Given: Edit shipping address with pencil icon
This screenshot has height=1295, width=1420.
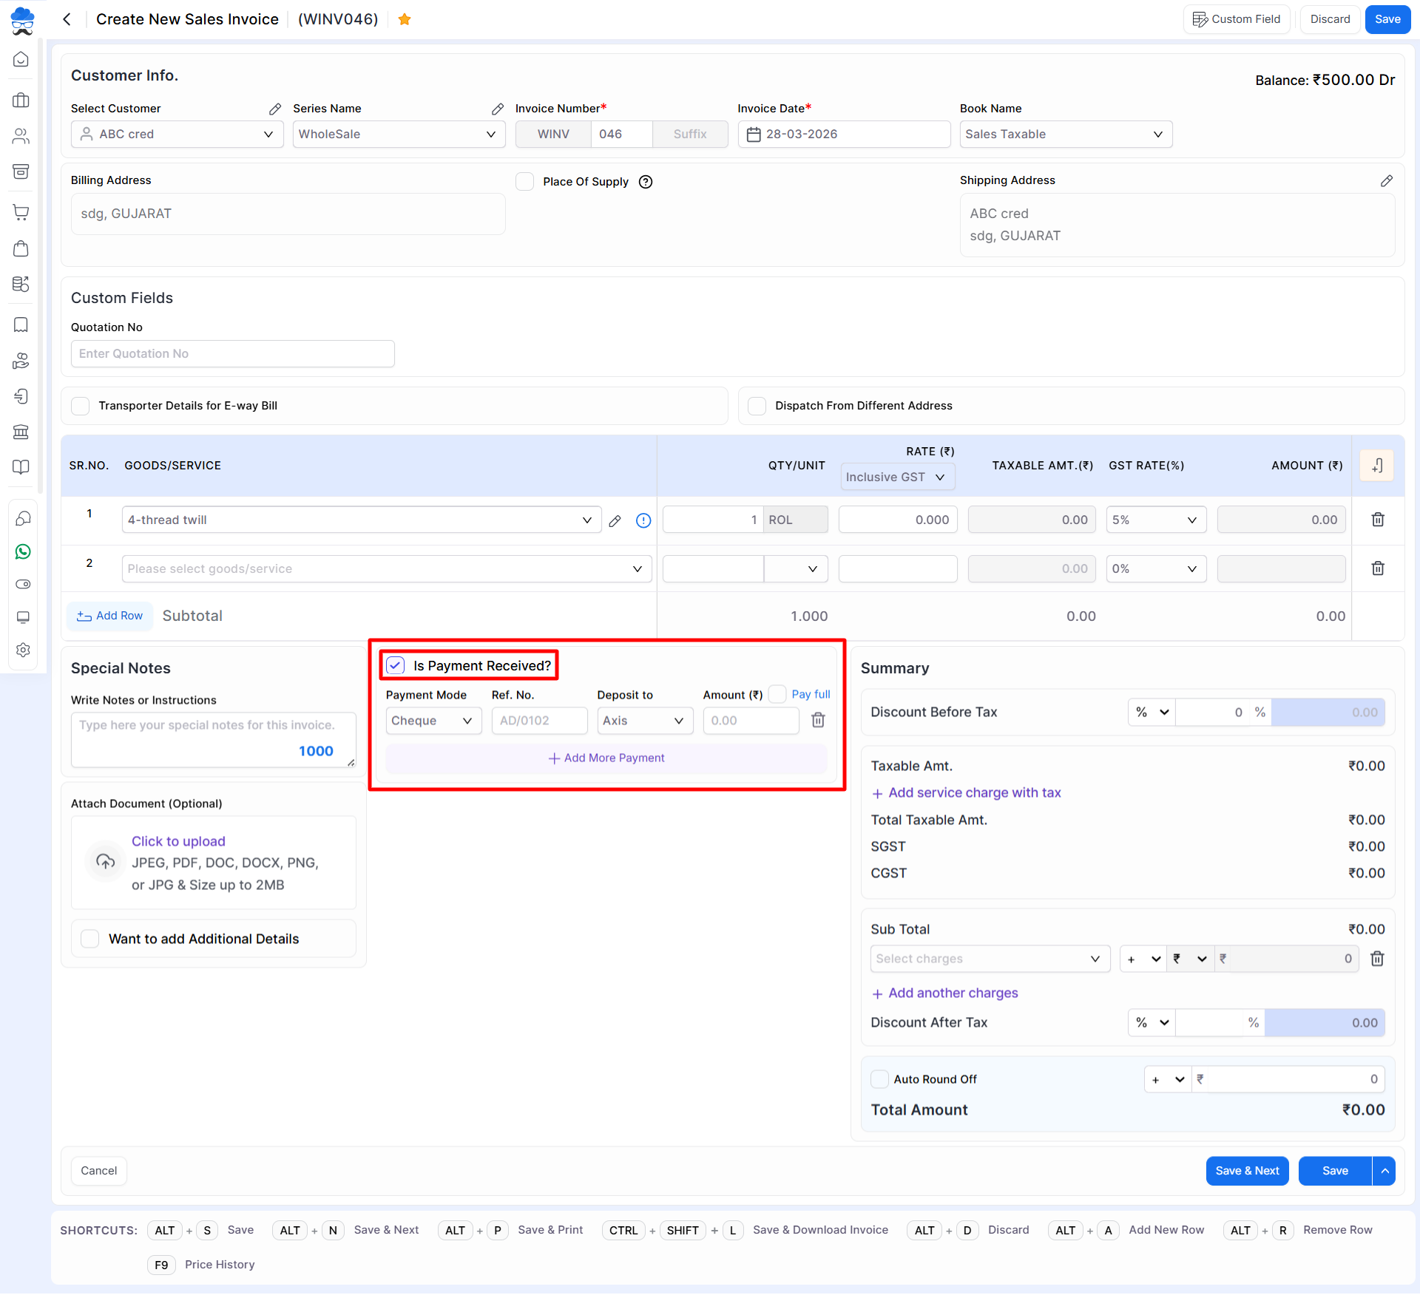Looking at the screenshot, I should [1387, 180].
